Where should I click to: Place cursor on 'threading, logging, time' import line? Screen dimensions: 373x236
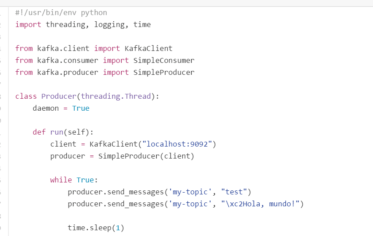click(98, 24)
